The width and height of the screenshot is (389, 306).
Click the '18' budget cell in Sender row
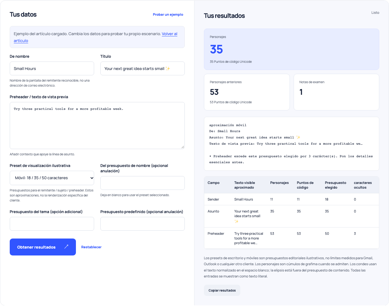(x=327, y=199)
